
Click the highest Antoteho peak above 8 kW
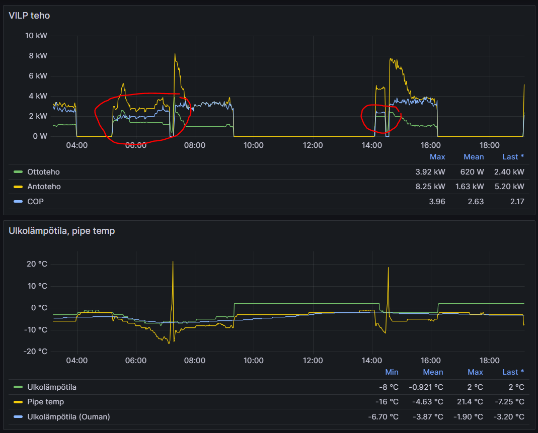tap(175, 54)
